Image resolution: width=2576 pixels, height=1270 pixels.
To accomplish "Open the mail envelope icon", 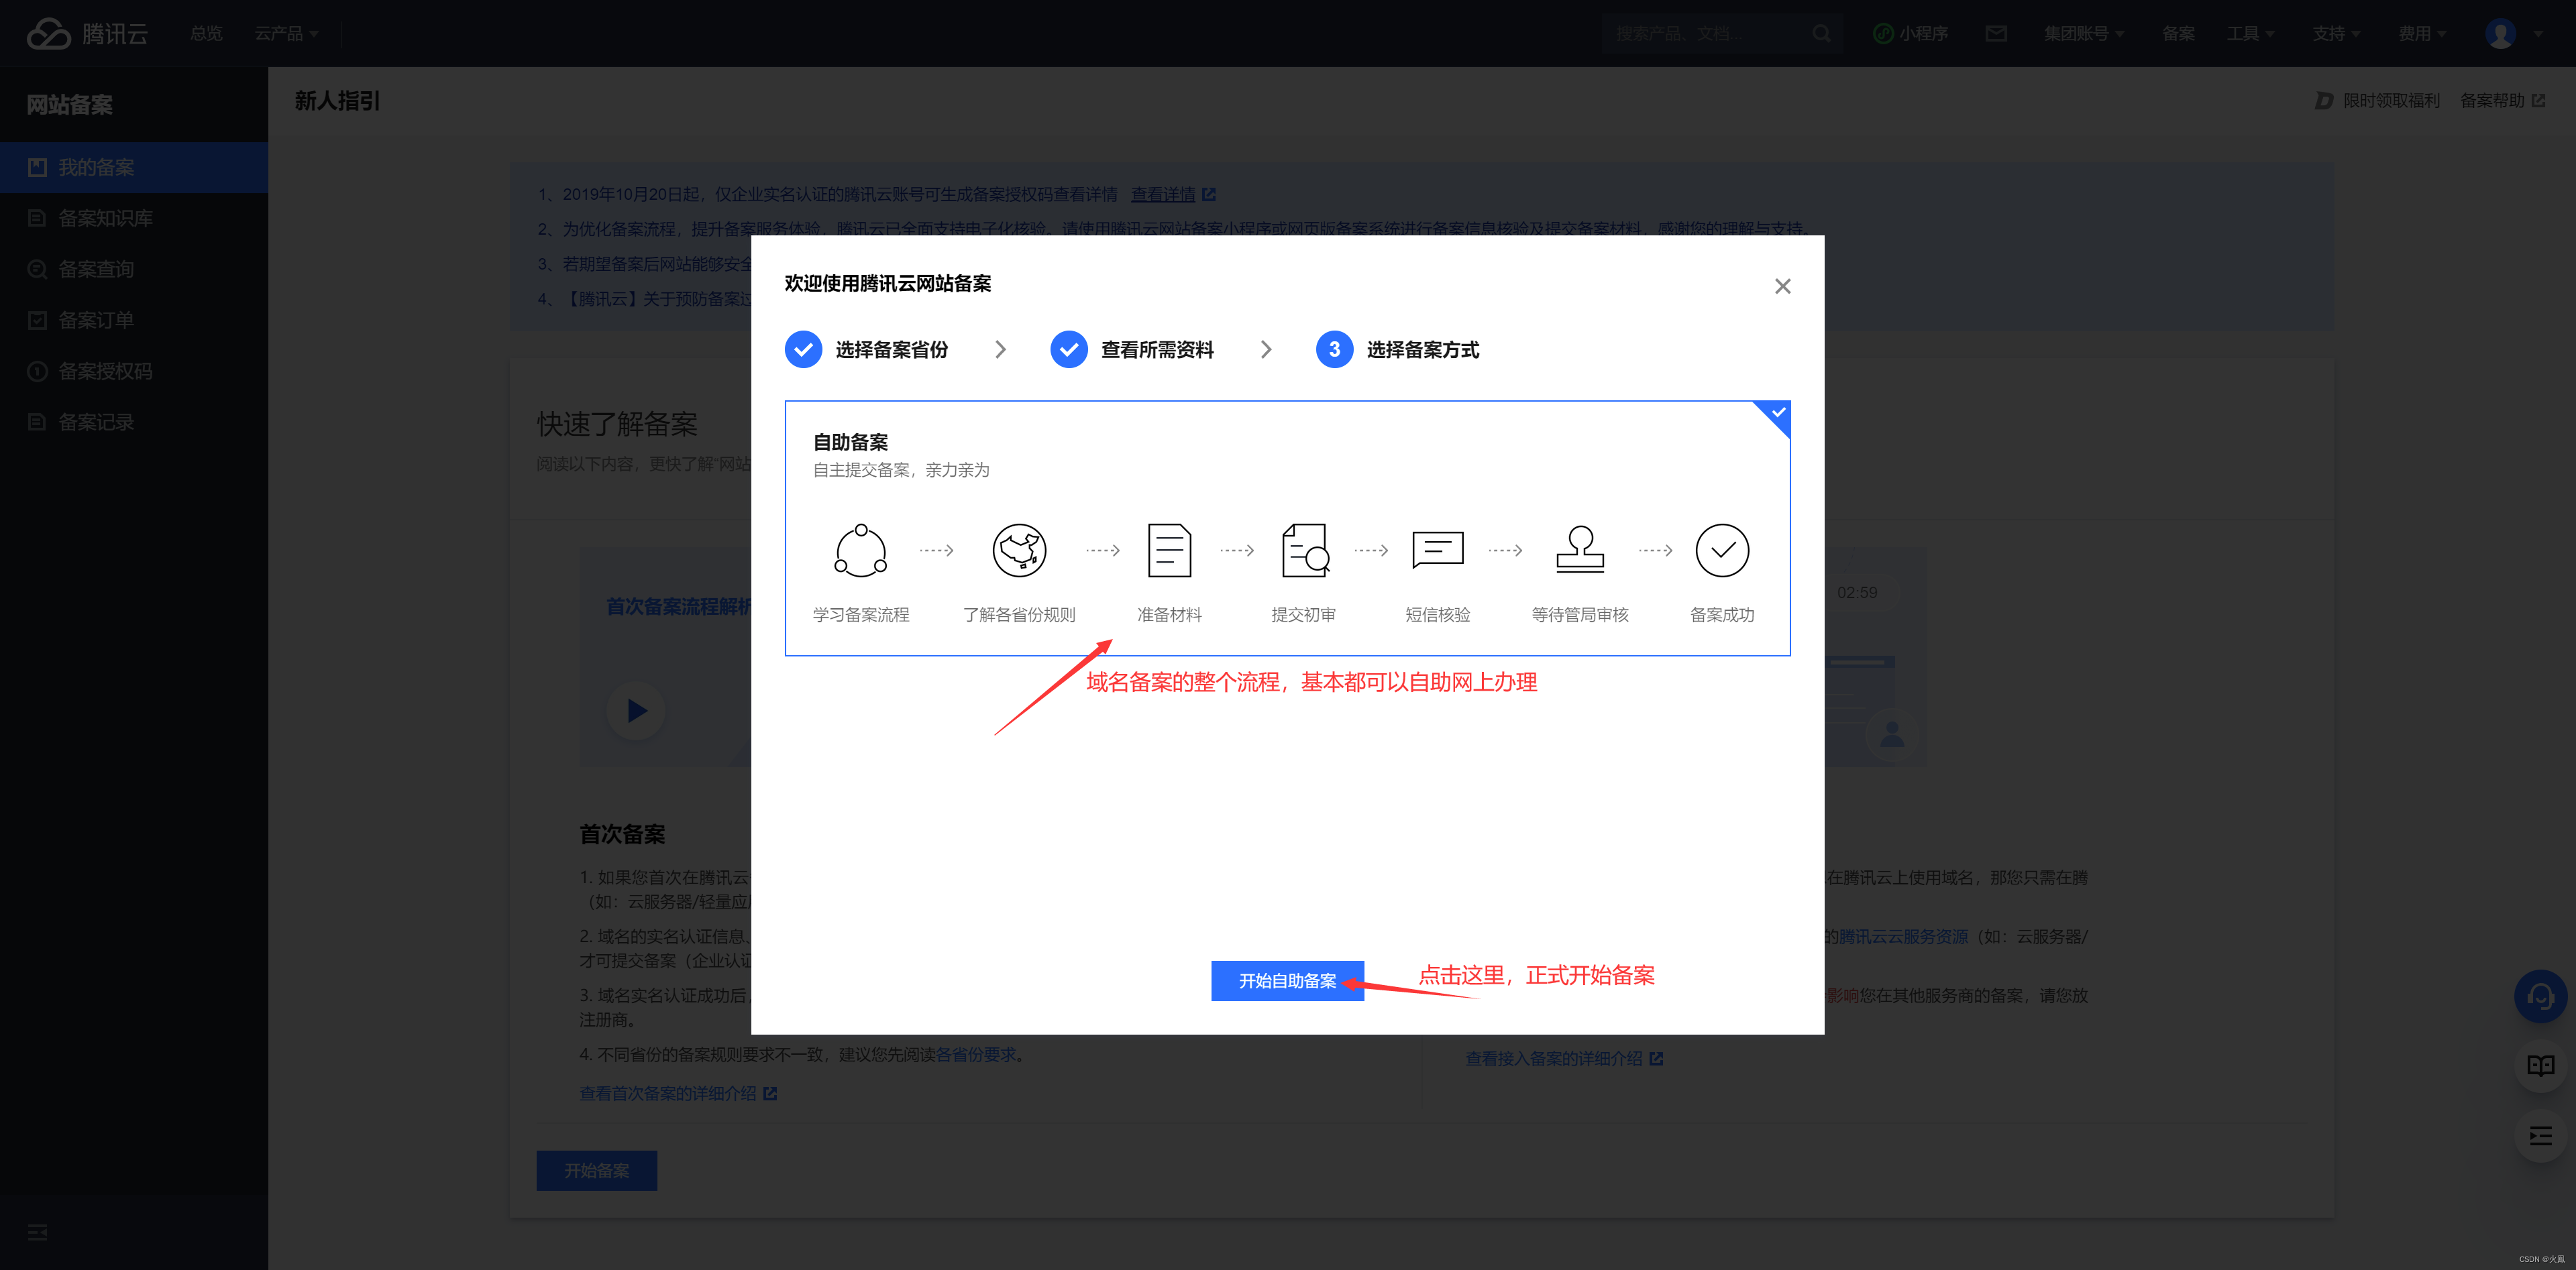I will [x=1996, y=33].
